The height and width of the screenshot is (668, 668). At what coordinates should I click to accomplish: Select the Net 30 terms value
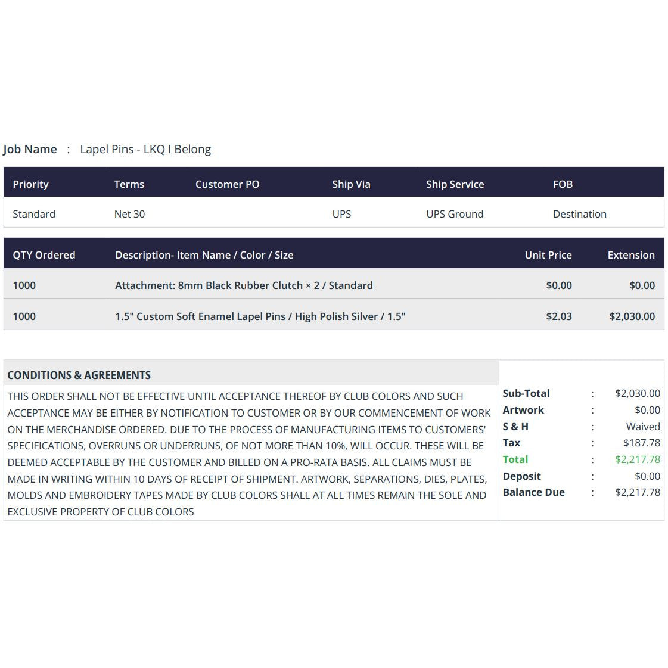[x=129, y=214]
